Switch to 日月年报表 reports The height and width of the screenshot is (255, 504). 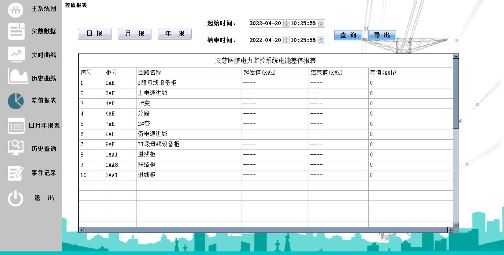pyautogui.click(x=31, y=126)
